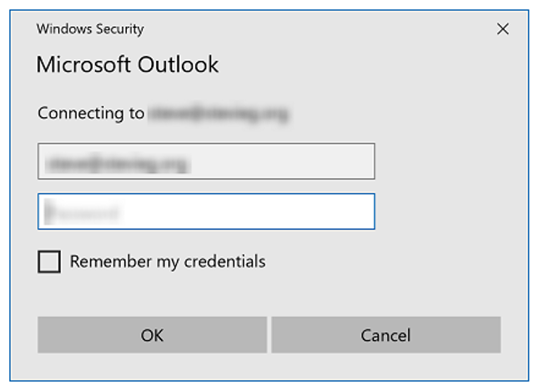The image size is (539, 390).
Task: Click the blurred address after Connecting to
Action: [219, 114]
